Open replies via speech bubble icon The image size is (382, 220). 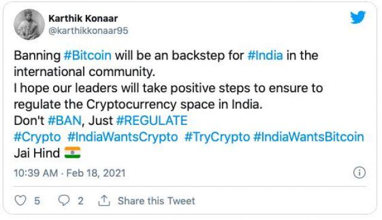pos(64,200)
